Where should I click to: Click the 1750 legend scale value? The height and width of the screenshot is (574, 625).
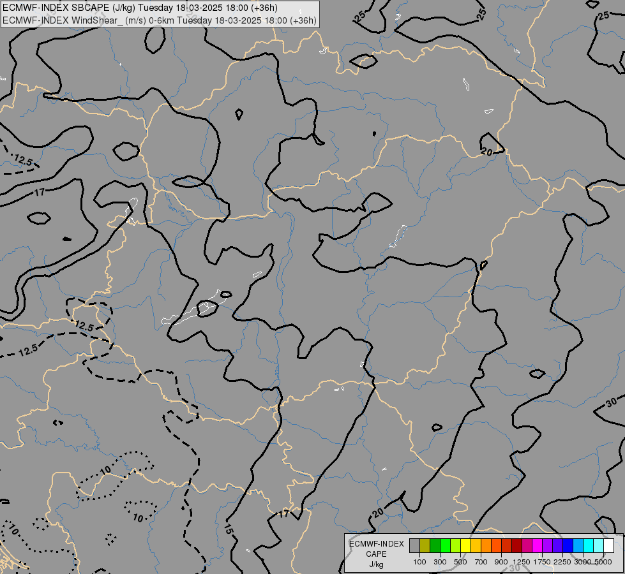pyautogui.click(x=542, y=562)
